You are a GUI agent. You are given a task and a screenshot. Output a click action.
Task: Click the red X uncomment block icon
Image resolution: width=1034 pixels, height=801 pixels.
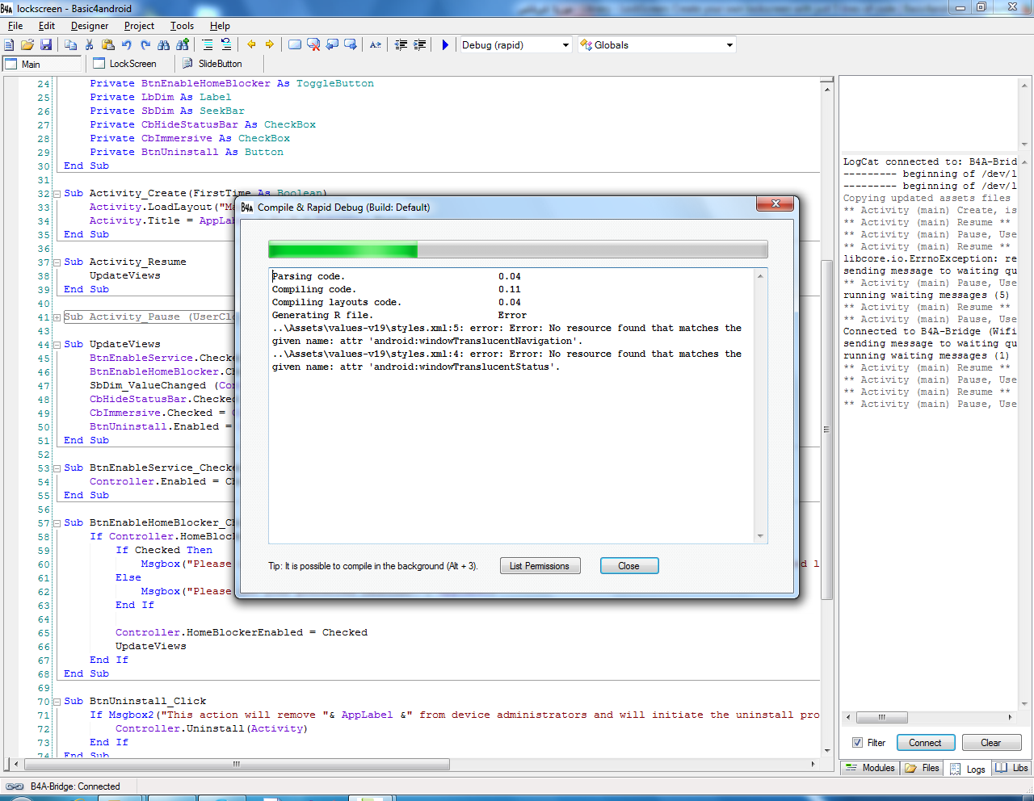pos(313,45)
